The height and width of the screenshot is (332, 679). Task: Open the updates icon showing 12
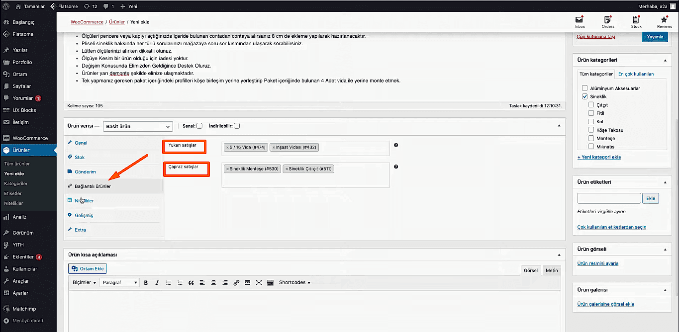point(91,6)
